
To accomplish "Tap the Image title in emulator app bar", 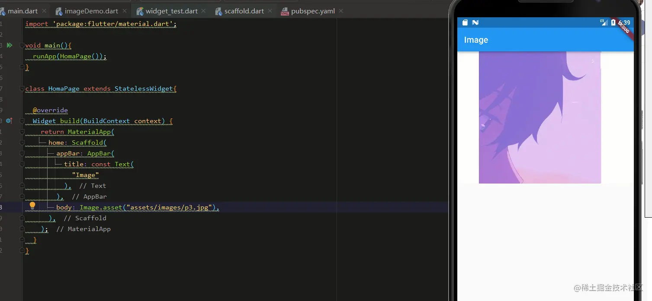I will click(x=476, y=40).
